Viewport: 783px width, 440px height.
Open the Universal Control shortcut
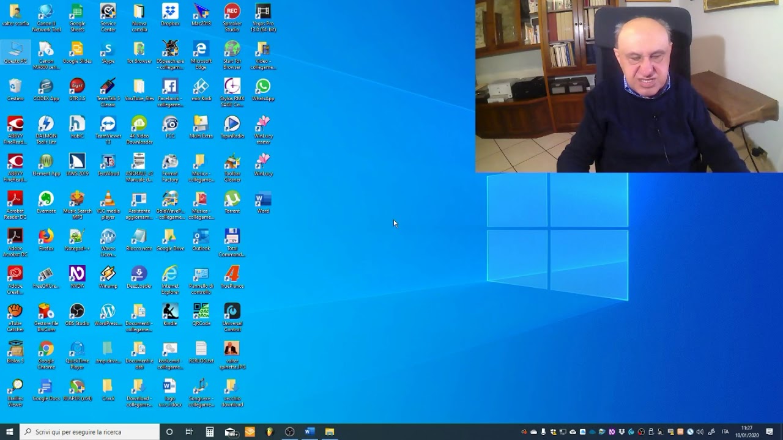coord(232,317)
